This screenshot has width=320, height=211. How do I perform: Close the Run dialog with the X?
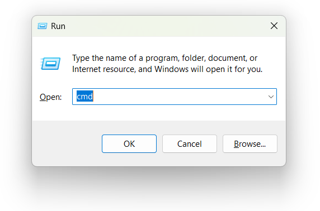tap(274, 26)
